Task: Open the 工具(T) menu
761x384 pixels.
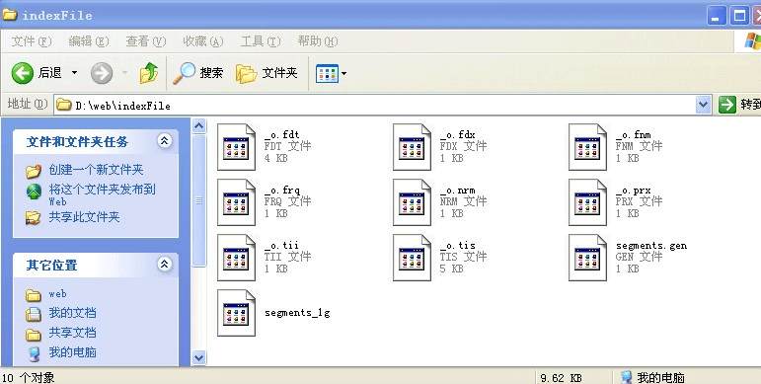Action: 261,41
